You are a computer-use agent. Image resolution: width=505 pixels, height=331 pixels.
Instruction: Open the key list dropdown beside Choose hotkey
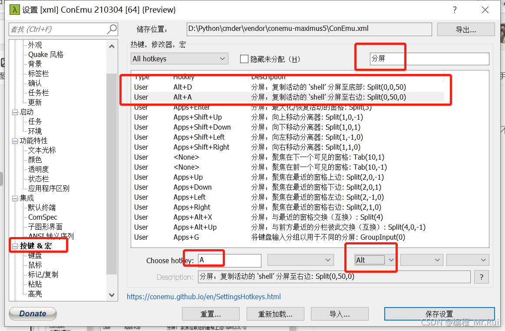[300, 260]
